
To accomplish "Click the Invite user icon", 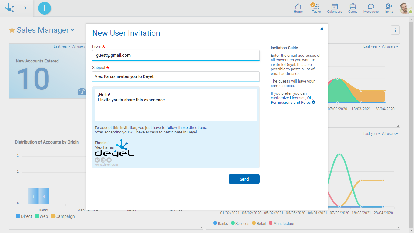I will [389, 8].
